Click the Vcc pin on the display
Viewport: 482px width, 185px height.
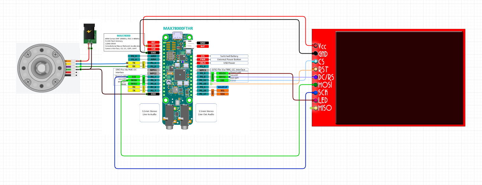click(x=316, y=46)
